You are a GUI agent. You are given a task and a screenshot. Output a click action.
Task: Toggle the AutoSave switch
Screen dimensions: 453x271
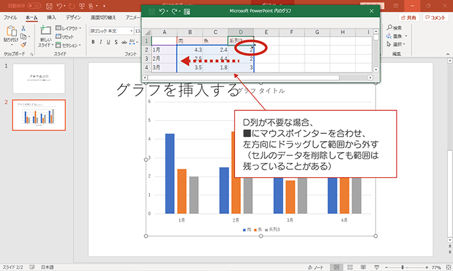coord(34,5)
